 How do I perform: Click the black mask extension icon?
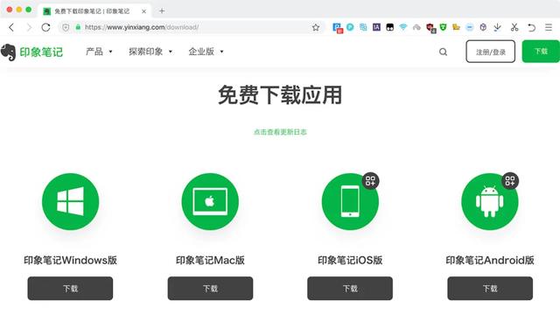pos(390,27)
